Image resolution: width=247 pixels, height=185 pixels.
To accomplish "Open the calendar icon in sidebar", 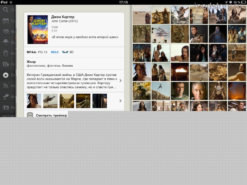I will pyautogui.click(x=6, y=21).
